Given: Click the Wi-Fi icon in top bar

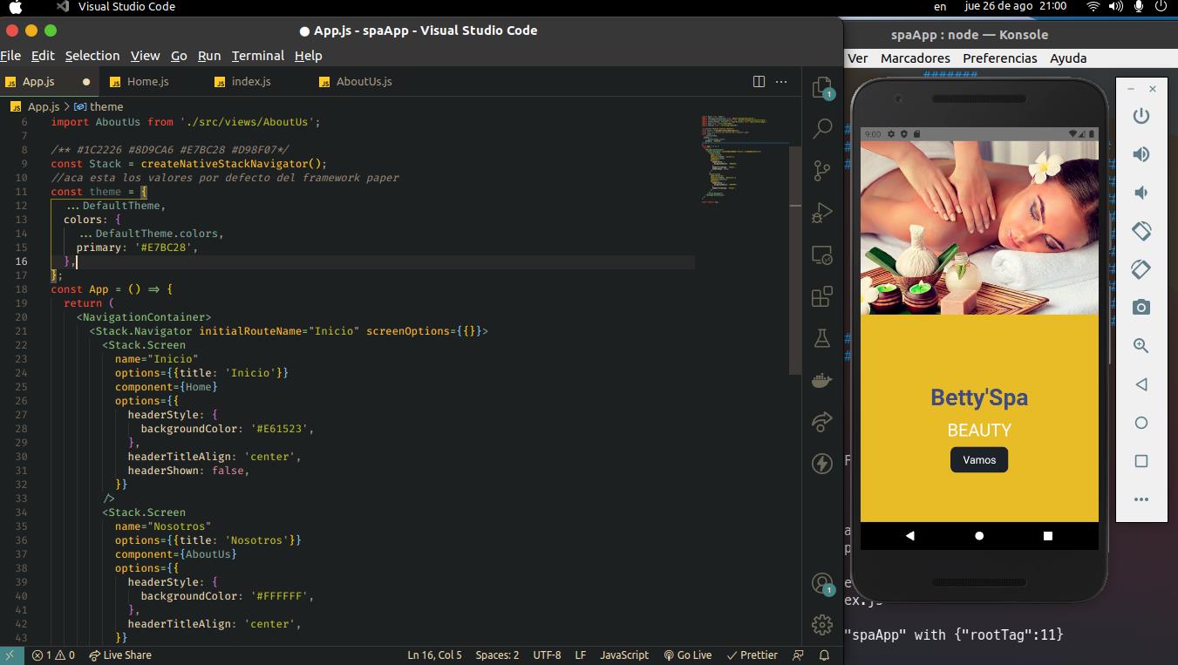Looking at the screenshot, I should (x=1093, y=6).
